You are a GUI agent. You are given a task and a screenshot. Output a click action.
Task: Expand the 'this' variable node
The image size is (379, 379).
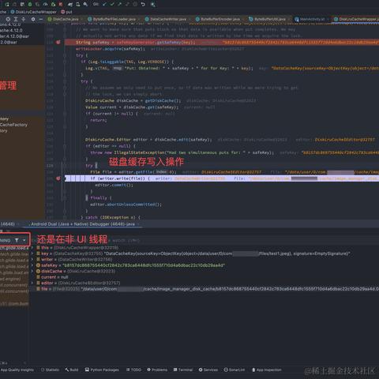(x=32, y=248)
